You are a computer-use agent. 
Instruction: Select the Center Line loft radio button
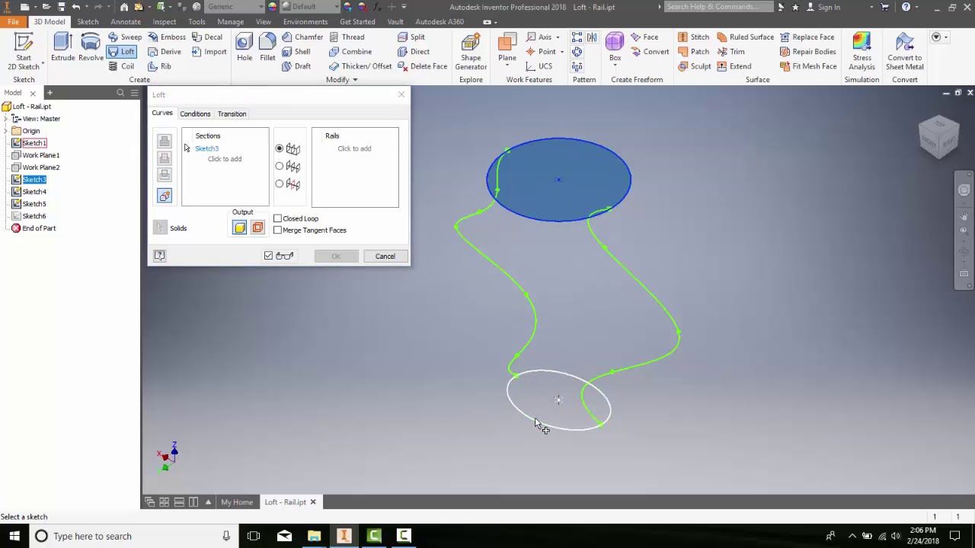[280, 166]
